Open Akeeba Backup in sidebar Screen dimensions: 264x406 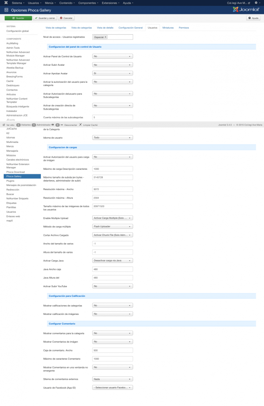tap(15, 68)
